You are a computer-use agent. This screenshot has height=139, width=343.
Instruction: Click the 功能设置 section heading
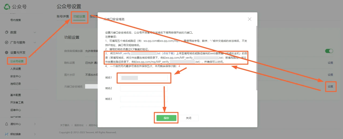click(x=72, y=37)
